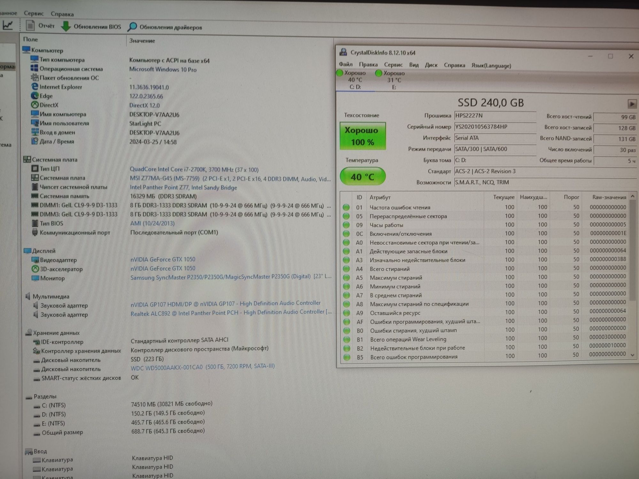The image size is (639, 479).
Task: Open the Файл menu in CrystalDiskInfo
Action: 345,65
